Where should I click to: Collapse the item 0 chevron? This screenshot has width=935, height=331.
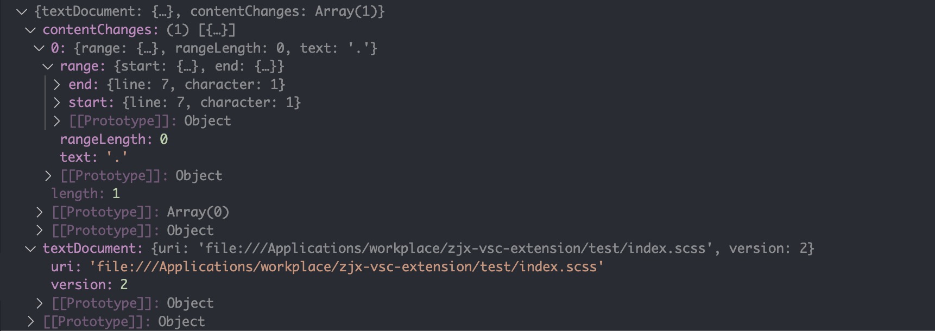pos(39,48)
